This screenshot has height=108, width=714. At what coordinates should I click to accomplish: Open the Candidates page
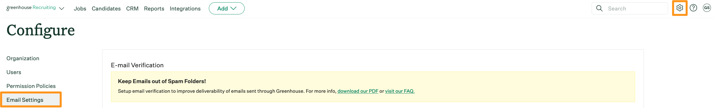tap(106, 8)
